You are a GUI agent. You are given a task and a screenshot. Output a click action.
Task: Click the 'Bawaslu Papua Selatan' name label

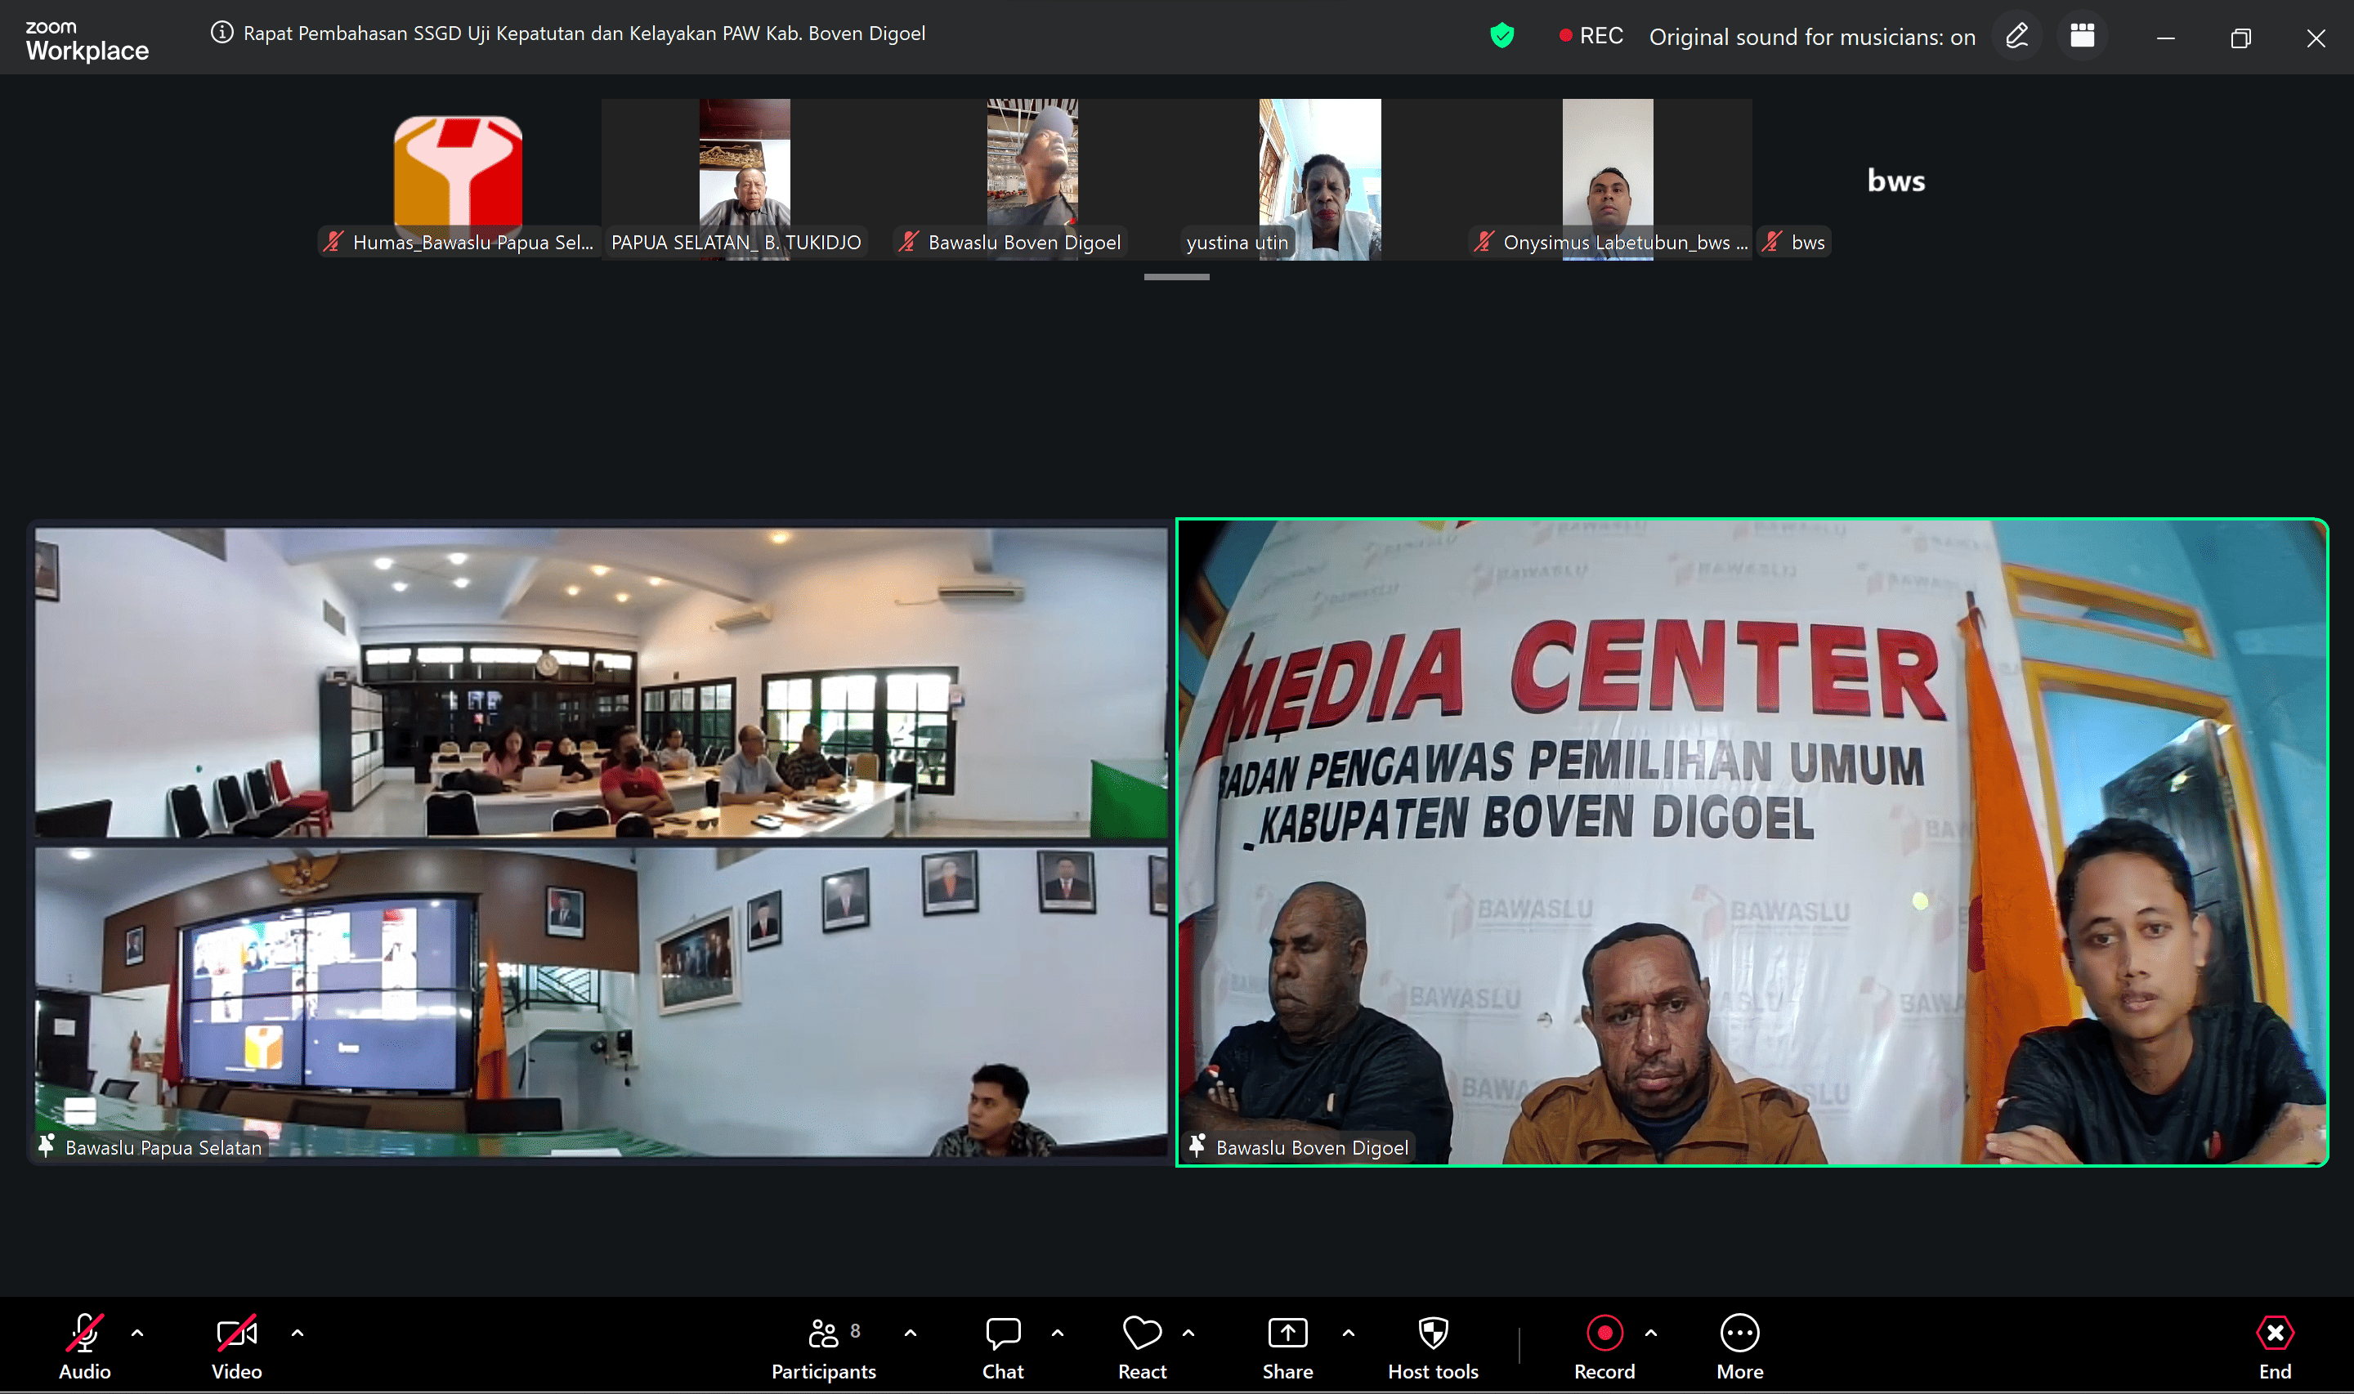click(163, 1147)
